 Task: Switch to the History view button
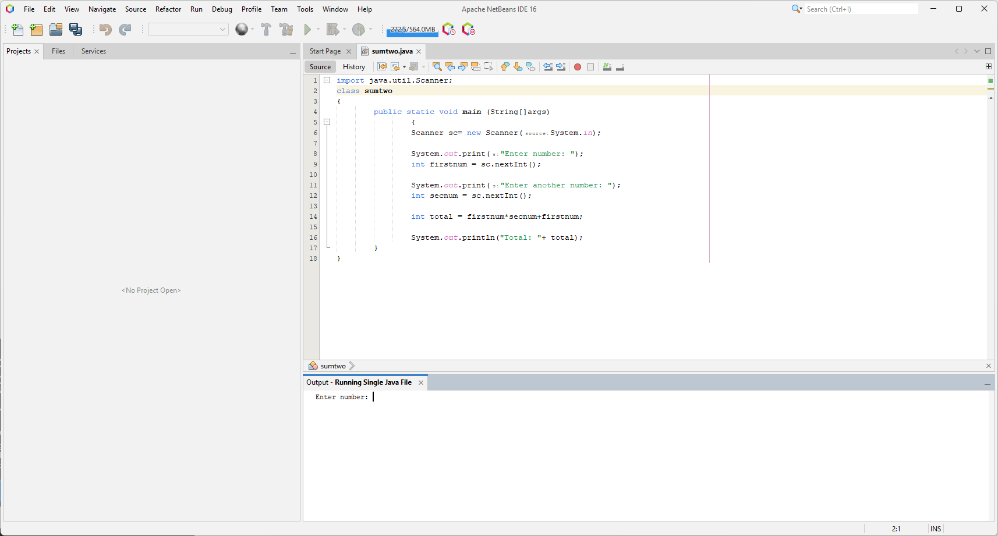coord(354,67)
